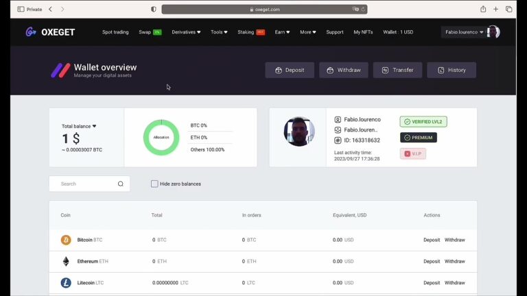Open Safari sidebar panel icon

click(21, 9)
